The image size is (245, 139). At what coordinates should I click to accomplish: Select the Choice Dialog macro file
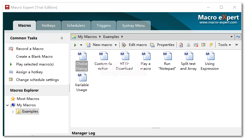tap(82, 61)
